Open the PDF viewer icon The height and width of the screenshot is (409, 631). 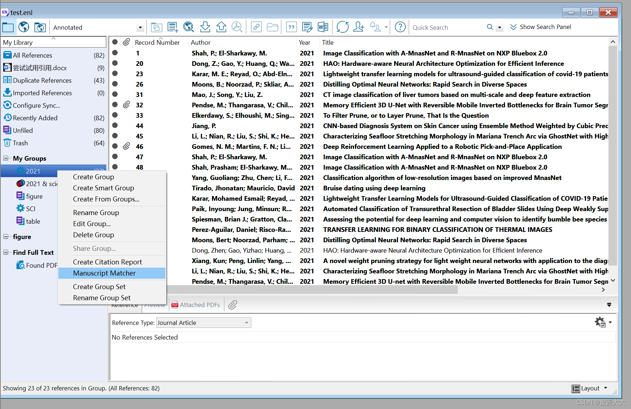pyautogui.click(x=237, y=27)
